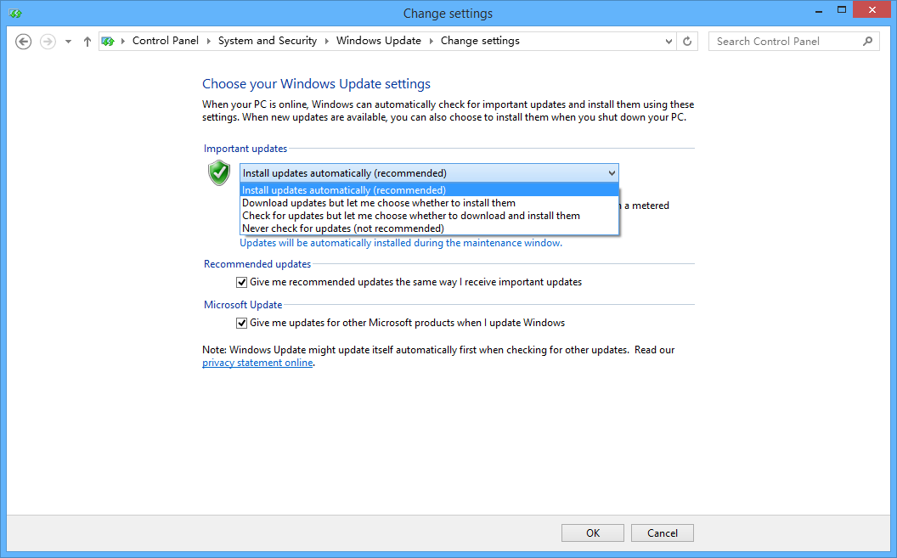Refresh the Change settings page

[x=687, y=41]
